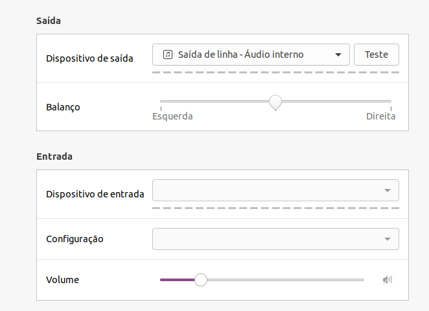Click the purple filled part of Volume slider
Image resolution: width=429 pixels, height=311 pixels.
[x=178, y=280]
